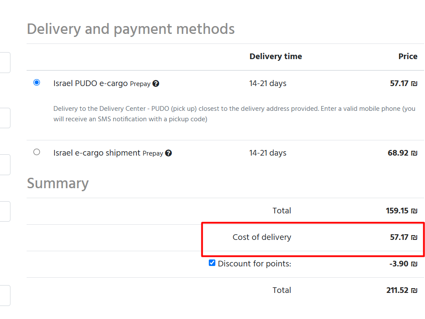
Task: Click the Price column header
Action: (x=408, y=56)
